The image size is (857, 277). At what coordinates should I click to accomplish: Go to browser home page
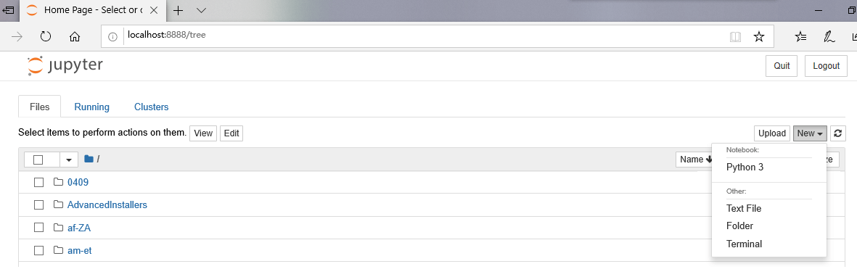tap(75, 36)
